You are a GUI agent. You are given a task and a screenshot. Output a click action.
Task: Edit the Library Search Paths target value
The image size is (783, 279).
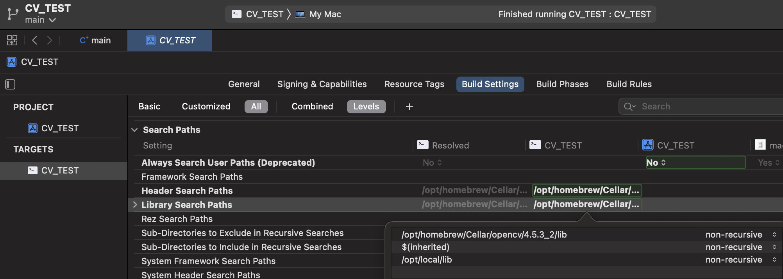coord(587,204)
